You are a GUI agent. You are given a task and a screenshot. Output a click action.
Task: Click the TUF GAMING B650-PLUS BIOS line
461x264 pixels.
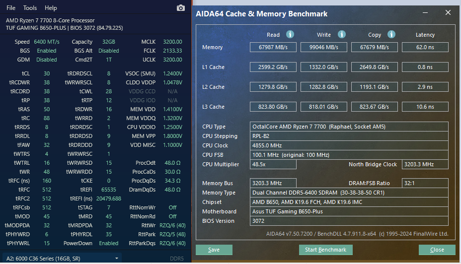point(65,28)
